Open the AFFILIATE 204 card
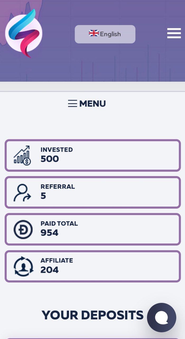This screenshot has height=339, width=185. point(93,266)
